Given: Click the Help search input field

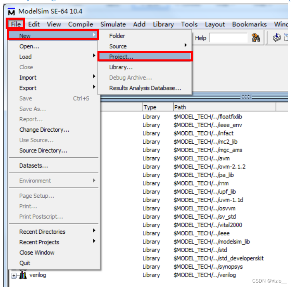Looking at the screenshot, I should pos(228,38).
